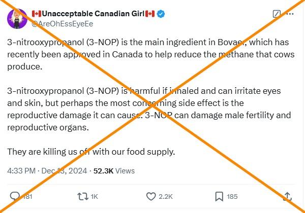The height and width of the screenshot is (213, 305).
Task: Click the blue verified checkmark badge
Action: 161,14
